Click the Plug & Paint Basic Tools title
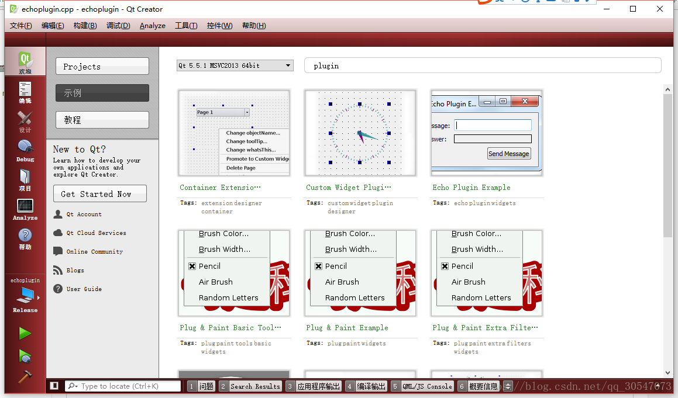Viewport: 678px width, 398px height. [x=230, y=327]
